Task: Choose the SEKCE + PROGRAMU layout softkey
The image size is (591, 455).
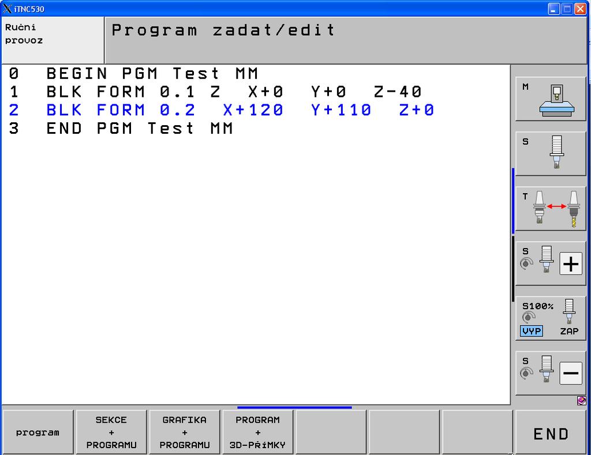Action: (111, 432)
